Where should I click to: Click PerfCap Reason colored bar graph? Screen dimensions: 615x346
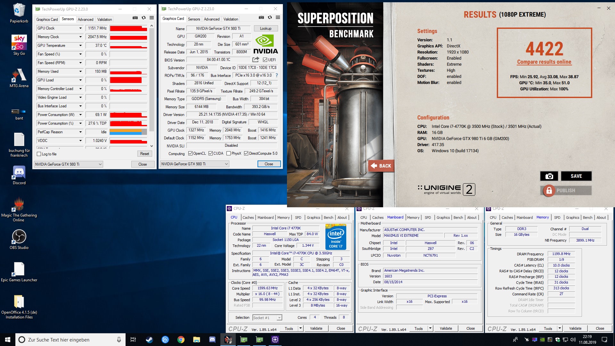click(x=128, y=132)
